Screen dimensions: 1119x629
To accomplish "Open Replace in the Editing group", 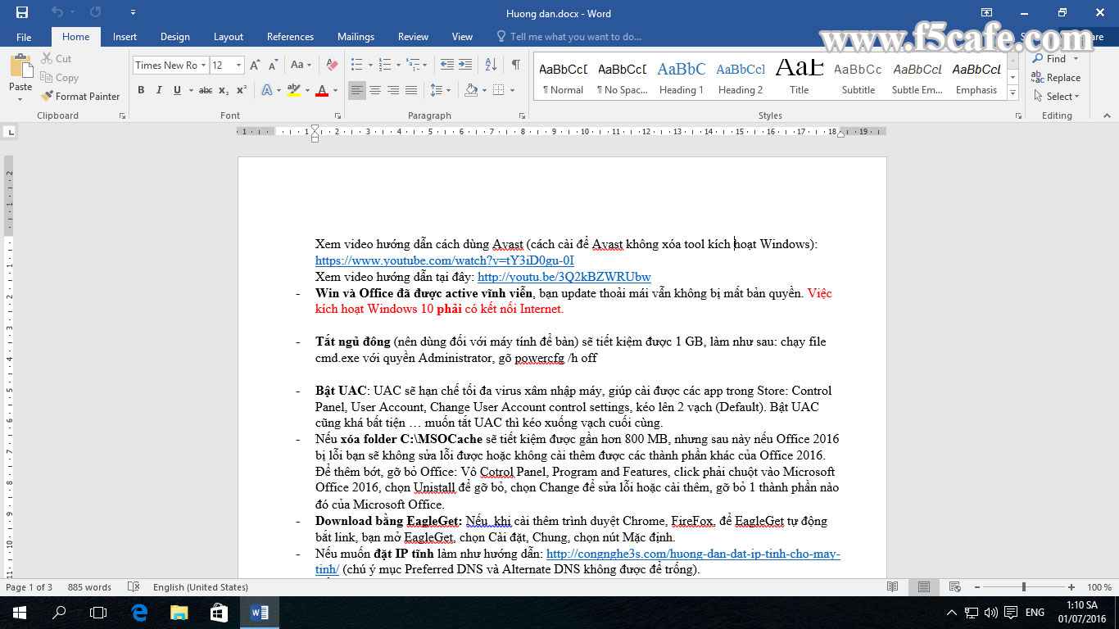I will [x=1056, y=78].
